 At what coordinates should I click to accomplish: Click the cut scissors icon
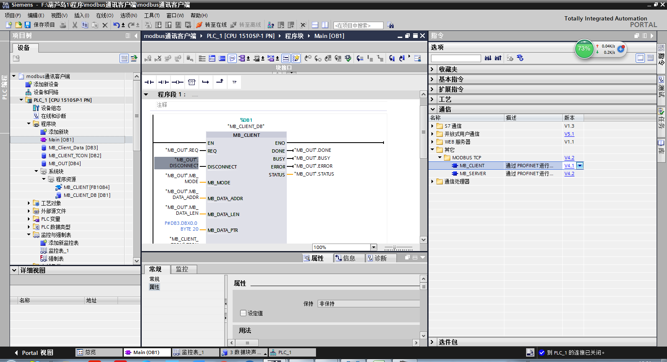[75, 25]
